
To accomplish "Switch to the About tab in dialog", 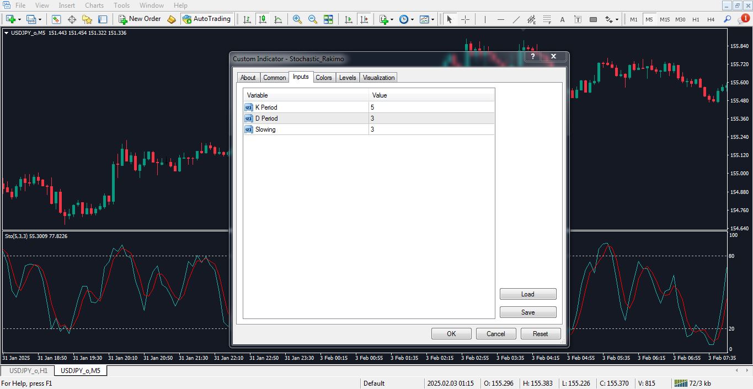I will click(x=248, y=78).
